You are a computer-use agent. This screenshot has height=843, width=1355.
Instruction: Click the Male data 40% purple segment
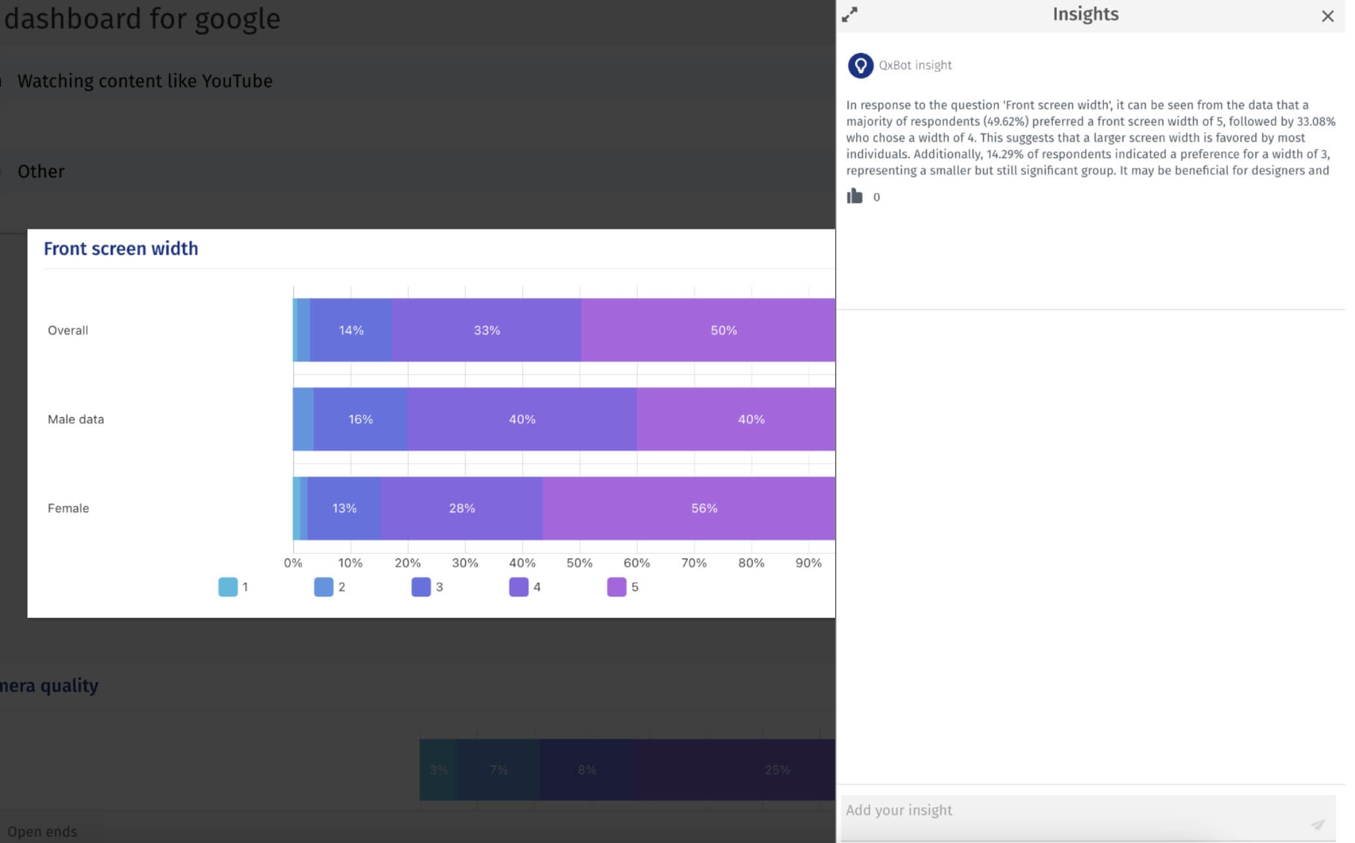coord(522,419)
